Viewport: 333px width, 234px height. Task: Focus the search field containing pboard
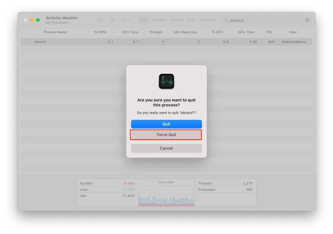point(267,20)
